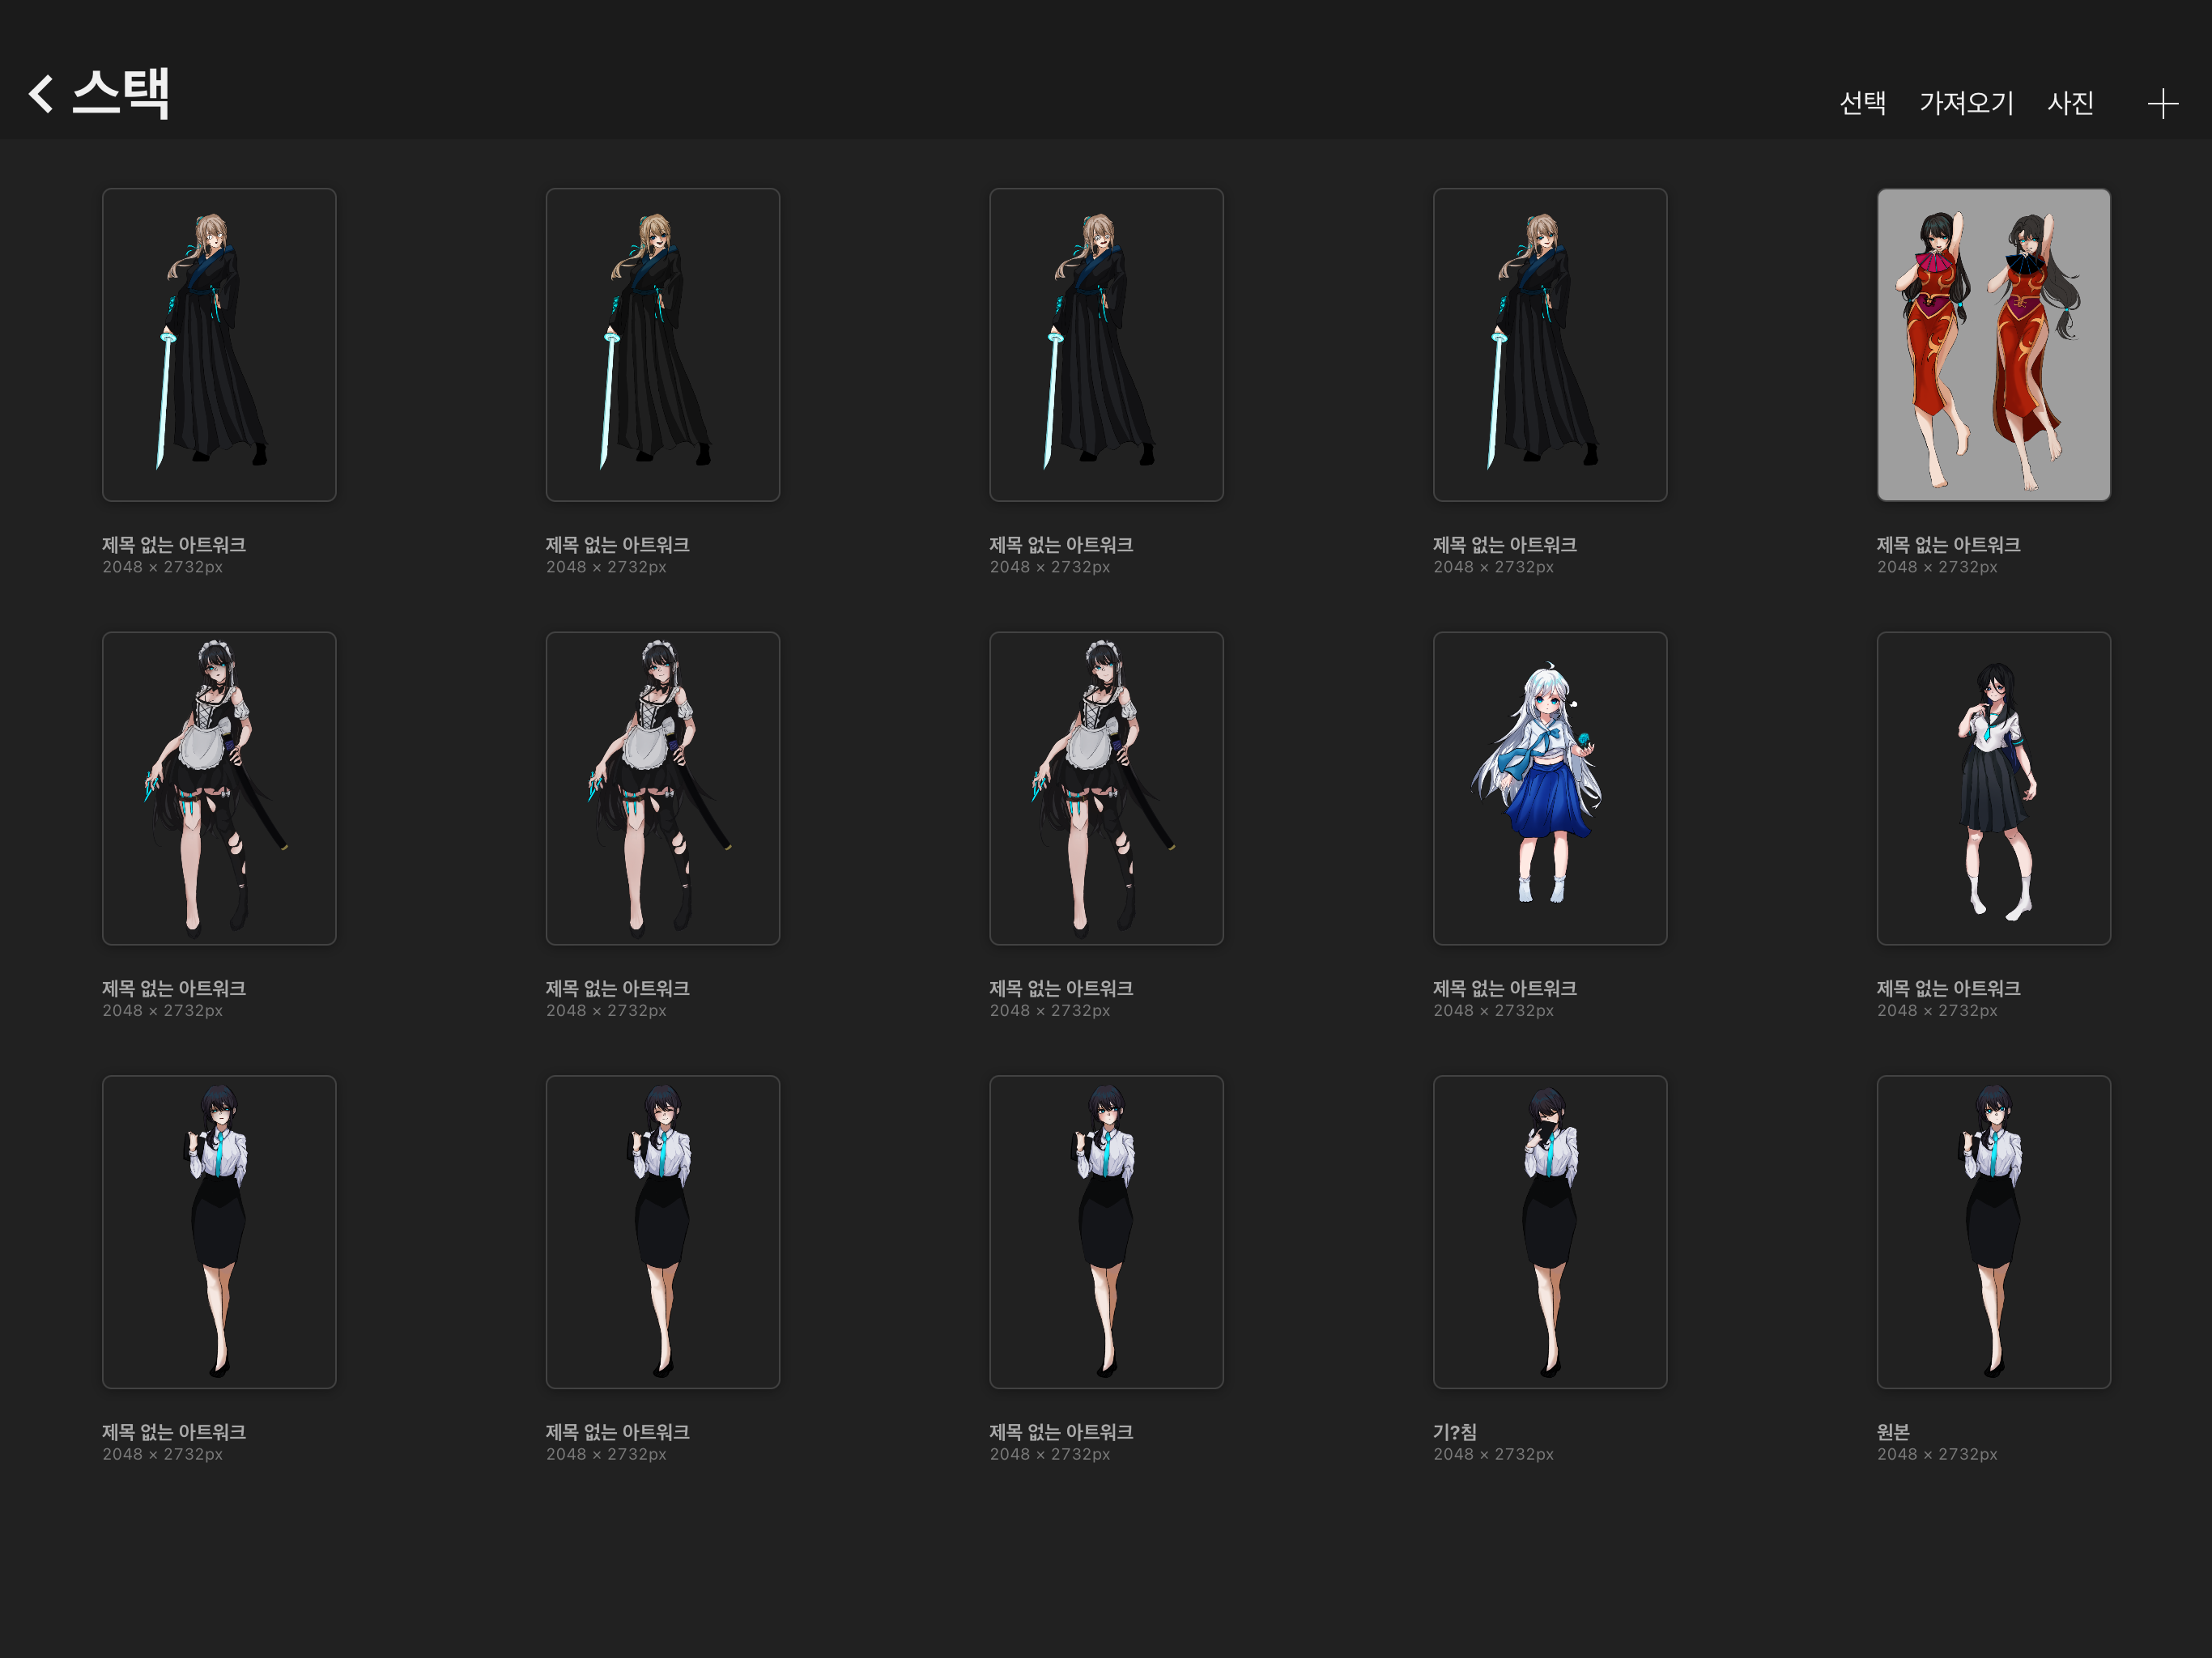Tap the title under the first maid artwork

point(174,988)
